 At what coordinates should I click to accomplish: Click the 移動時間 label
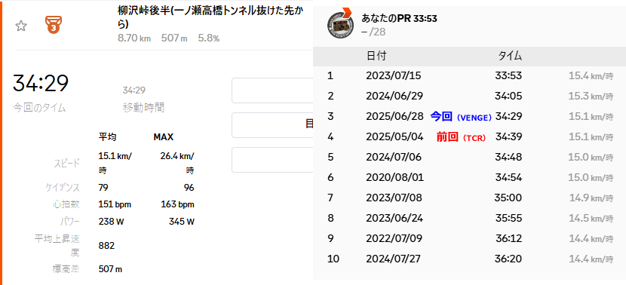(143, 107)
